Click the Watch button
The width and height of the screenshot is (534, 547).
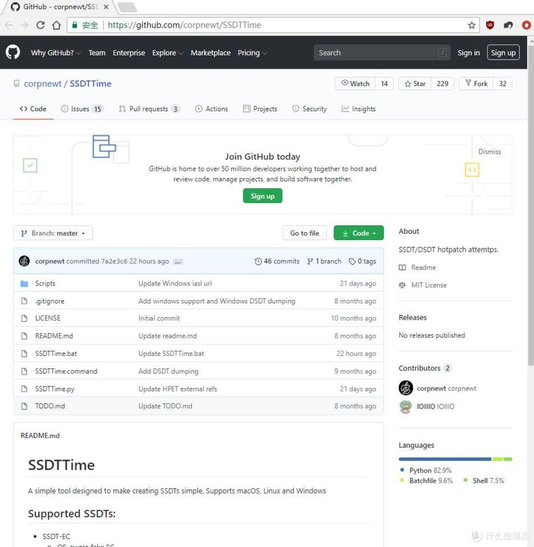[355, 84]
